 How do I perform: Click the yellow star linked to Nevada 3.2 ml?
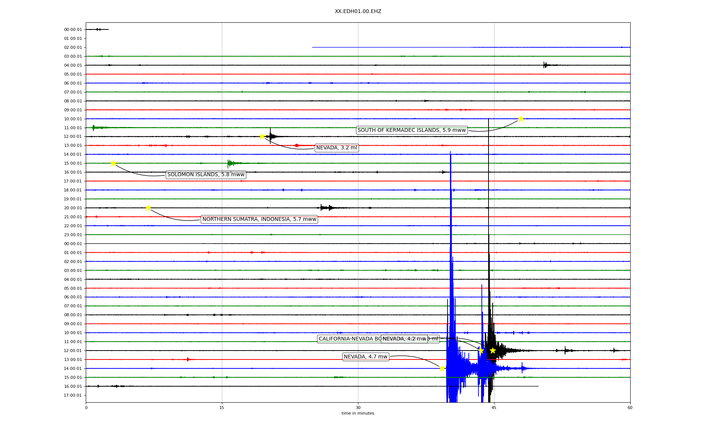pyautogui.click(x=262, y=136)
